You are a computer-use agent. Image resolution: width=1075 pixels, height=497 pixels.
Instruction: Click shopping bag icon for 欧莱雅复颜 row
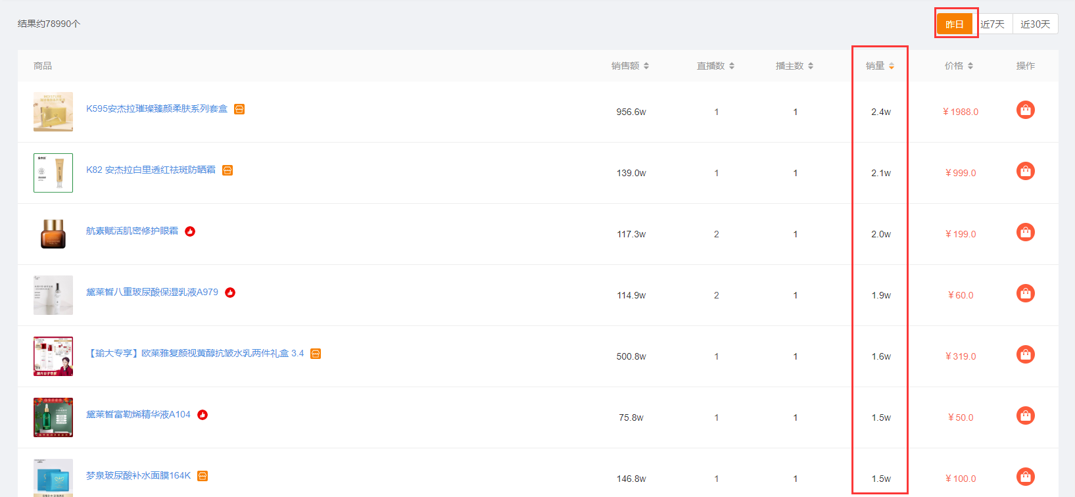tap(1025, 354)
